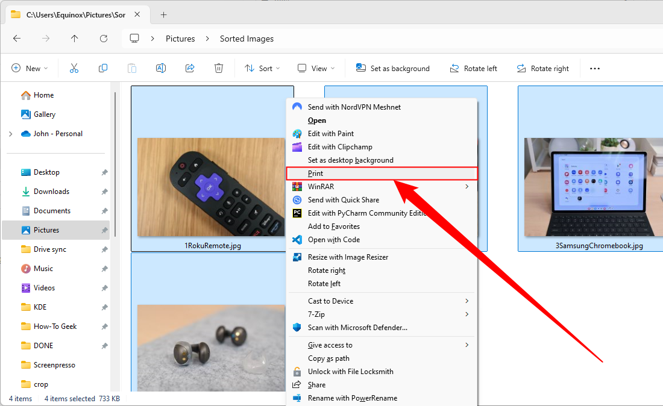Choose Set as desktop background
This screenshot has width=663, height=406.
pos(382,160)
